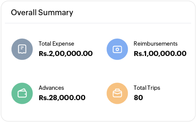Click the Rs.1,00,000.00 reimbursement amount
The height and width of the screenshot is (122, 196).
pos(160,54)
